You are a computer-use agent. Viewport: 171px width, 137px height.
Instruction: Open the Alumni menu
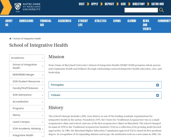pyautogui.click(x=132, y=21)
